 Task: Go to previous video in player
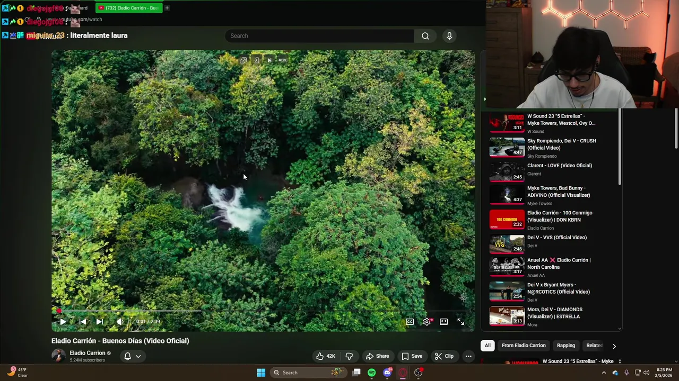click(x=82, y=321)
